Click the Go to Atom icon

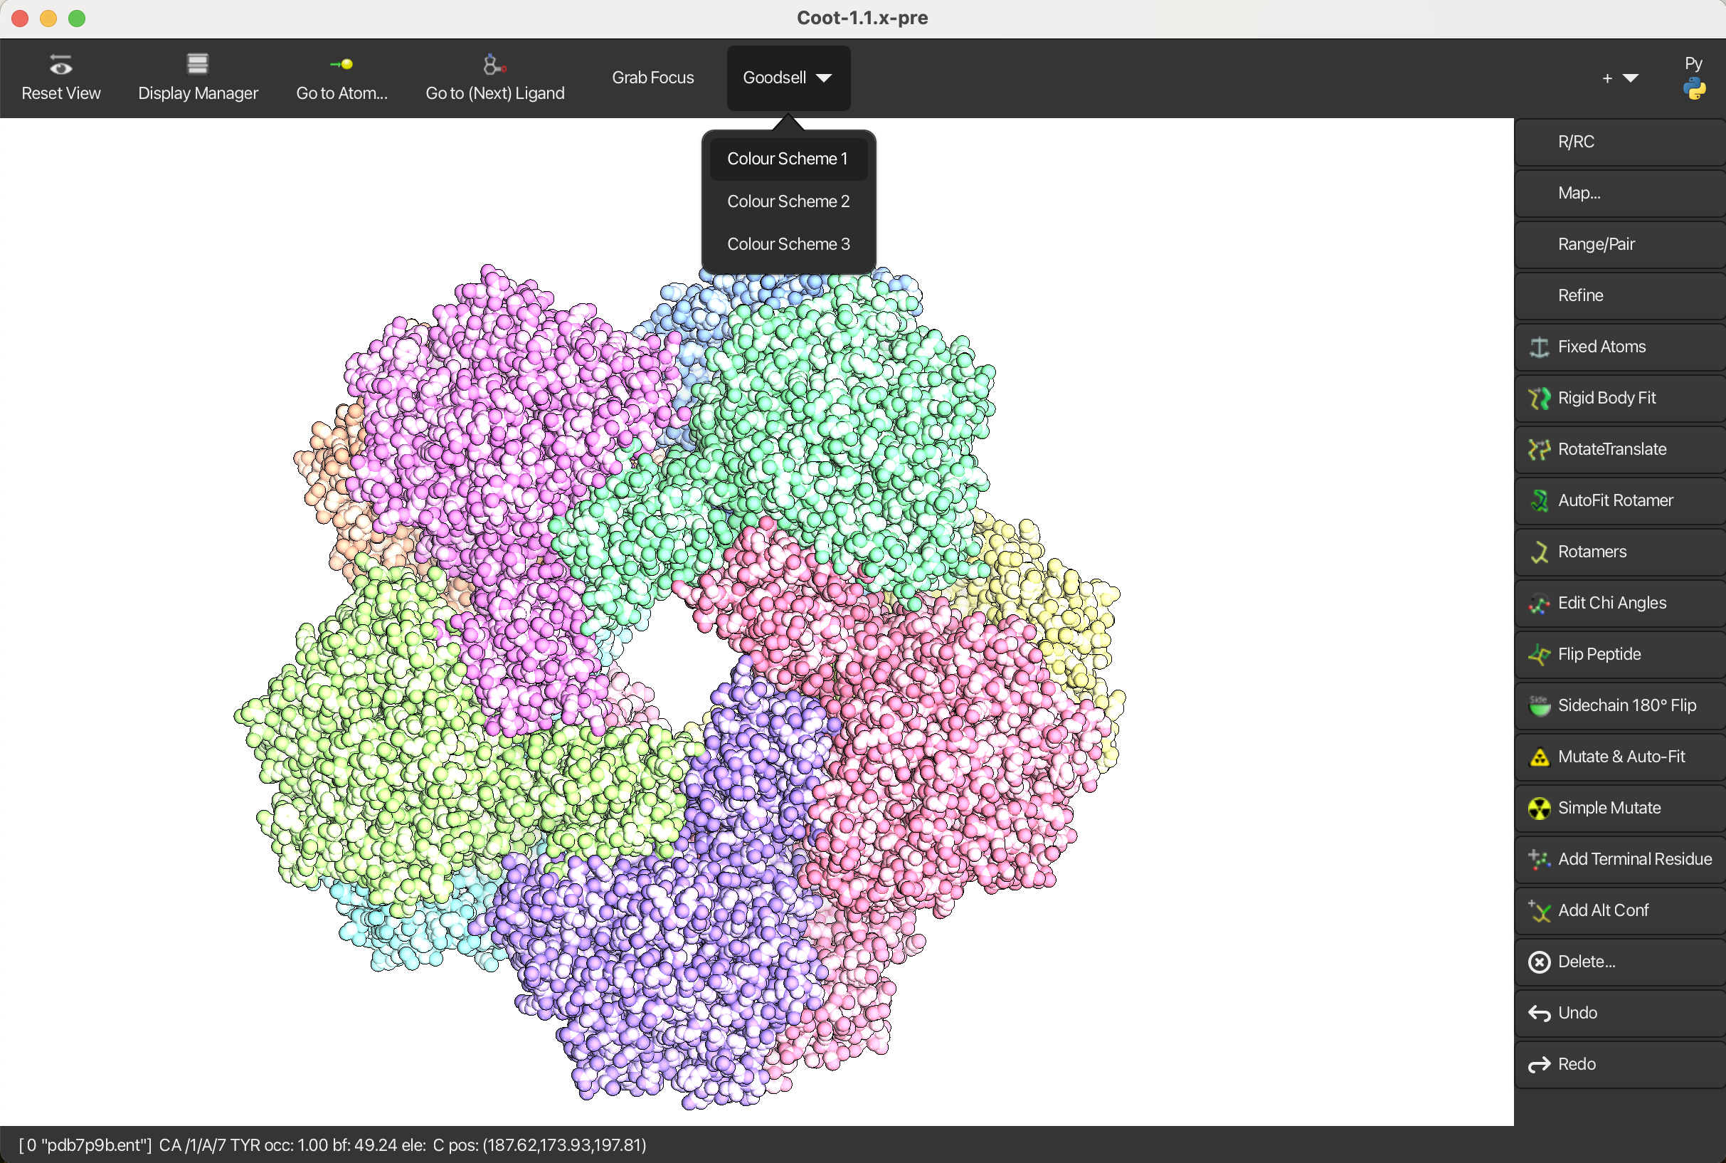point(342,65)
